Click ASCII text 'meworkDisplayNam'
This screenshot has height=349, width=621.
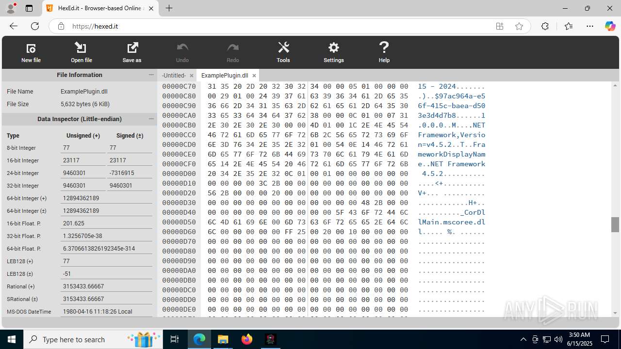pos(452,154)
